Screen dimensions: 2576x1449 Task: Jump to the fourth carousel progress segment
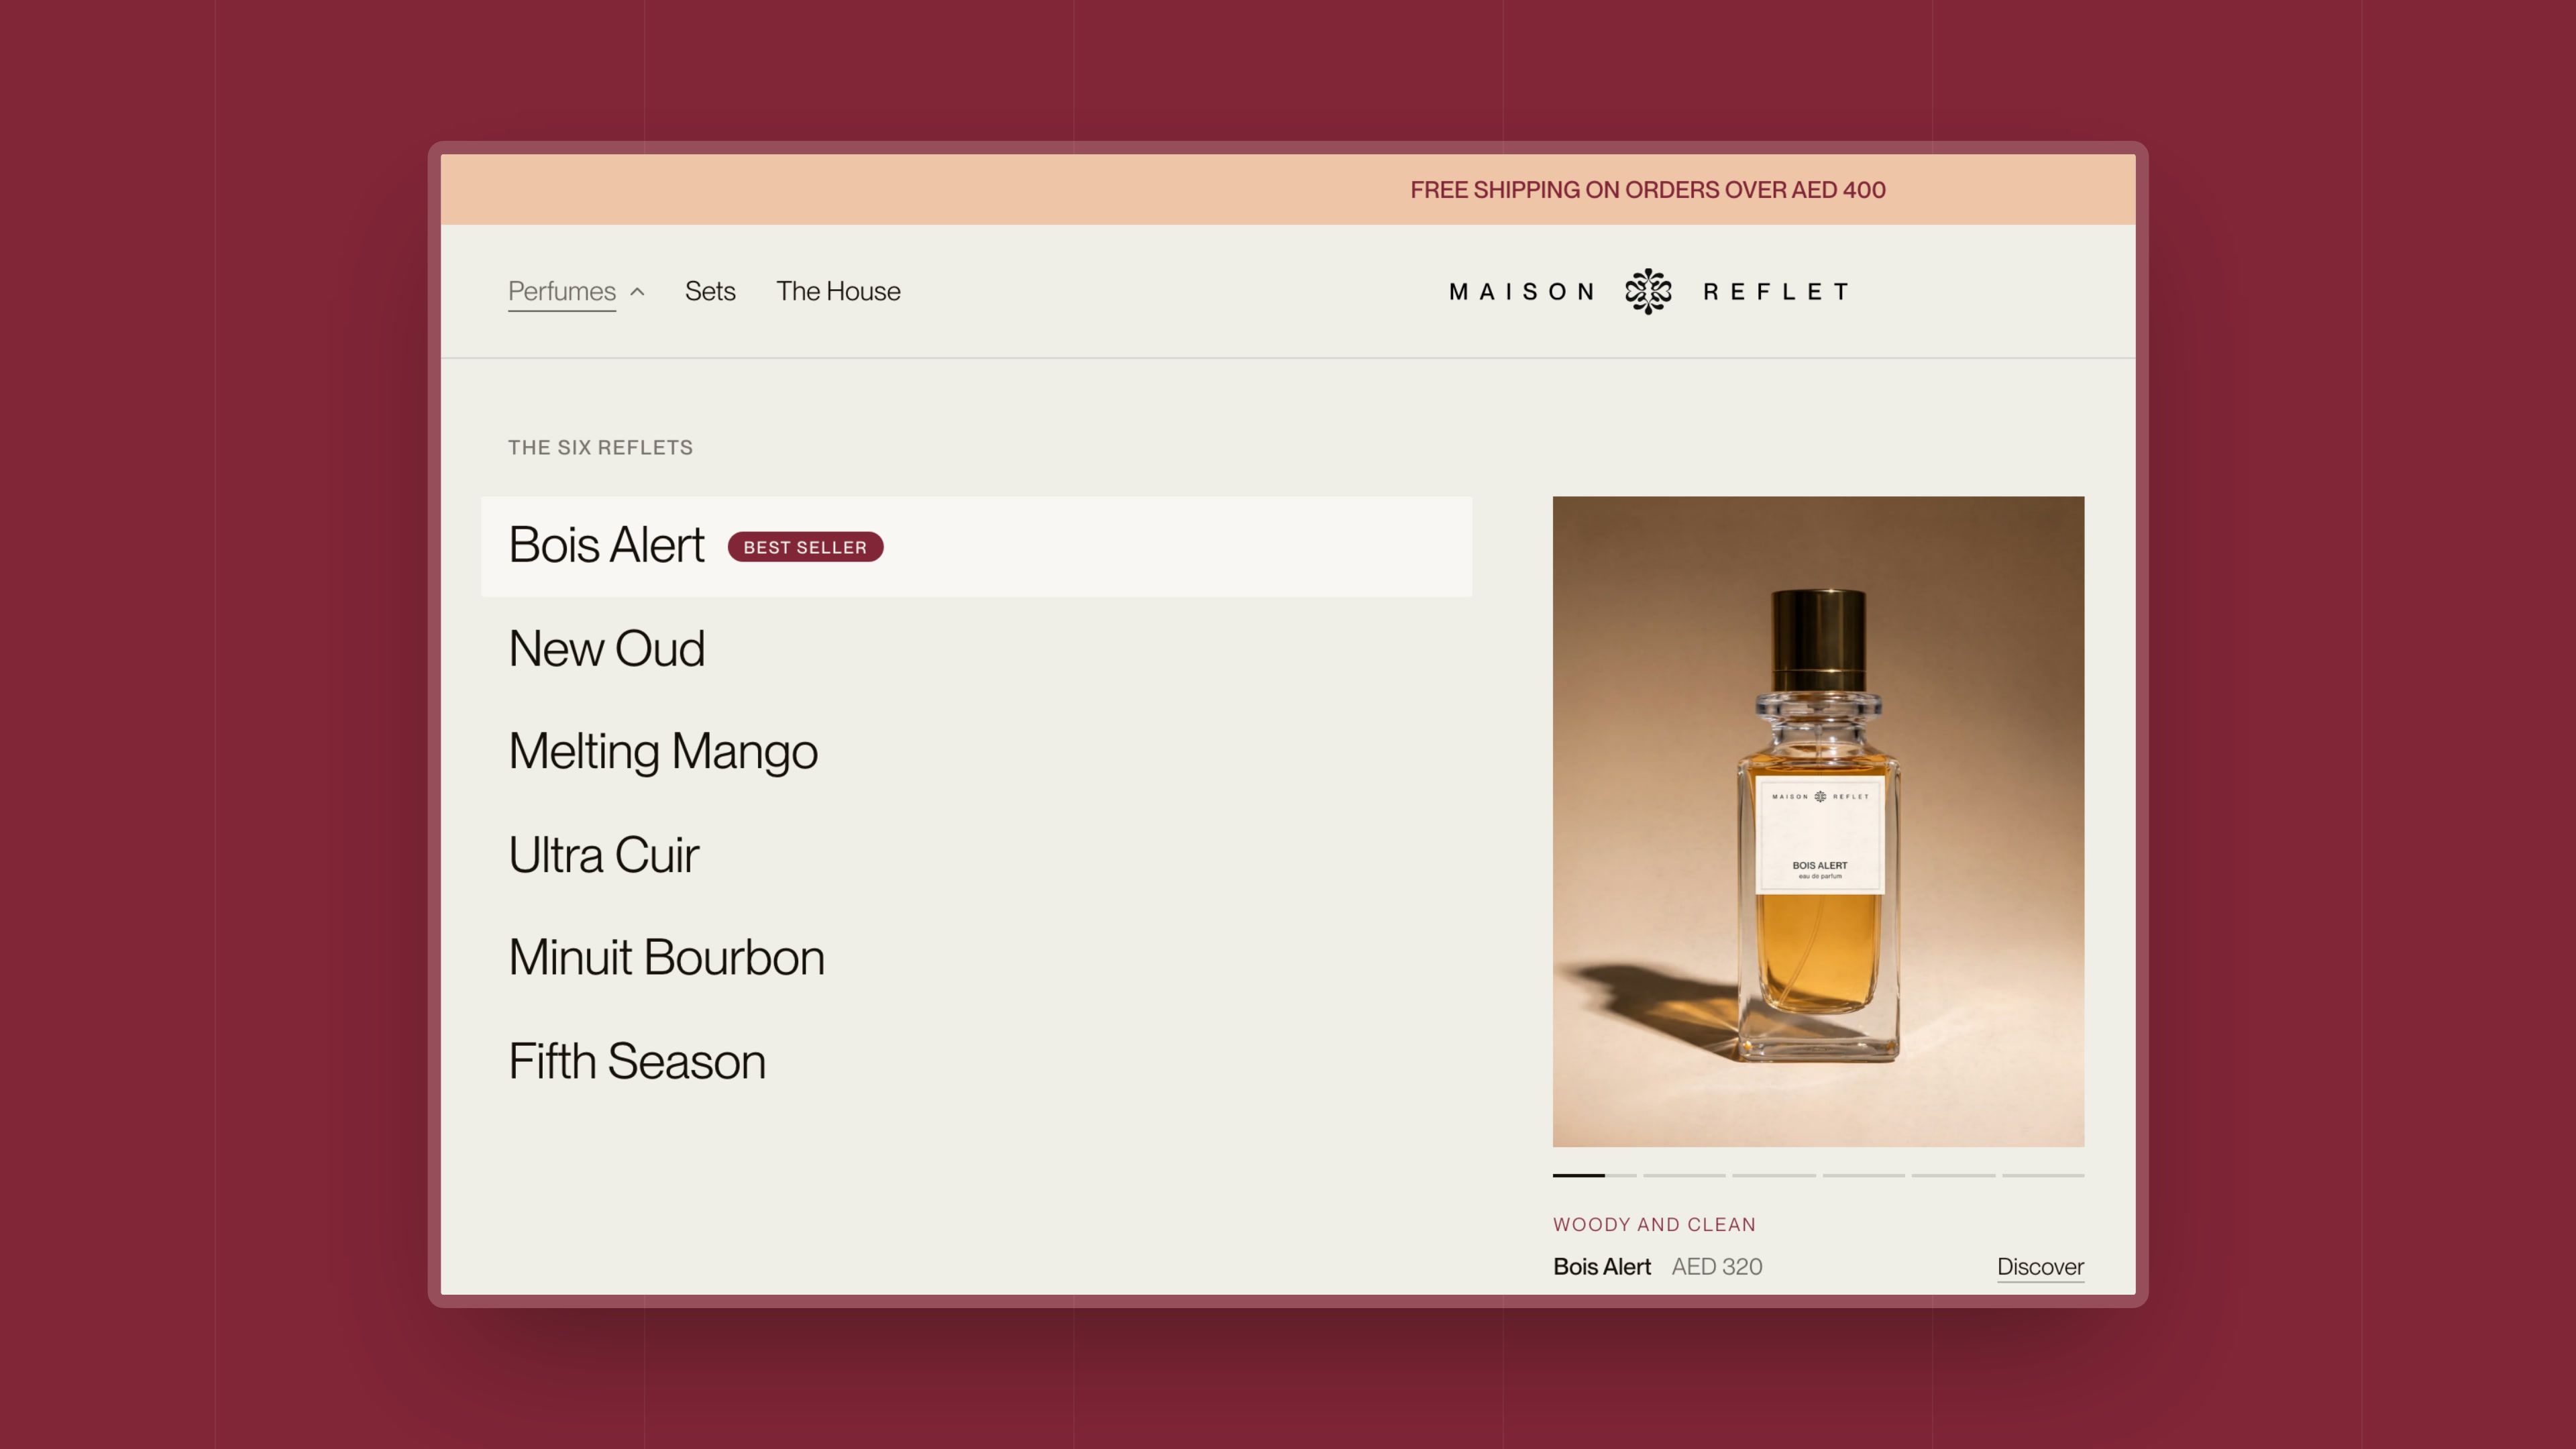[x=1863, y=1176]
